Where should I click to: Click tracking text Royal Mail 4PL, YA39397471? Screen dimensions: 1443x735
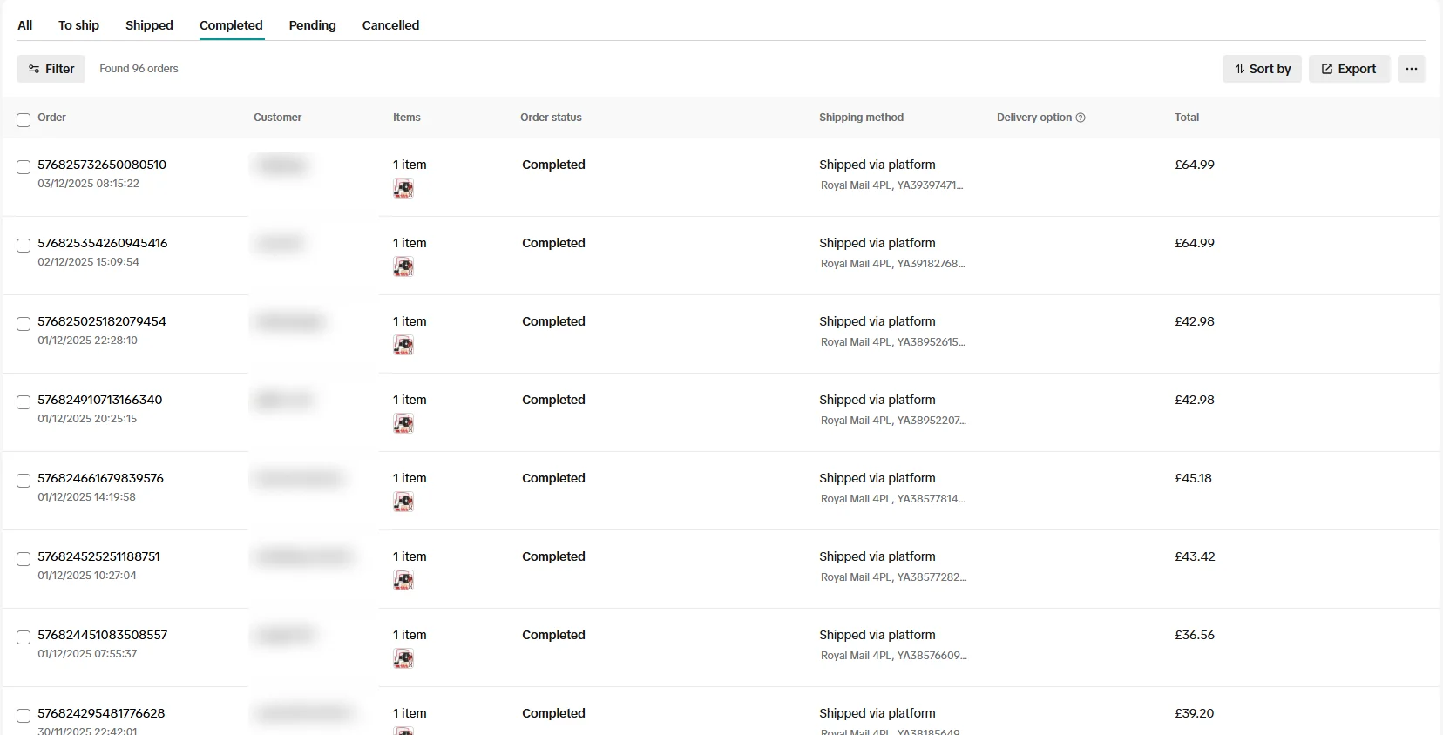[891, 185]
